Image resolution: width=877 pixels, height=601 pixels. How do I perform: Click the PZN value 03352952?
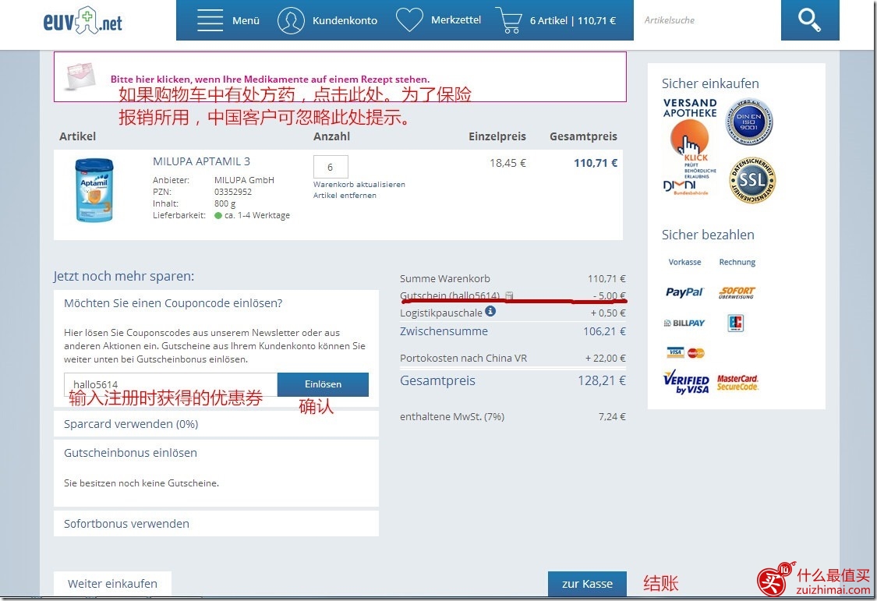coord(232,192)
